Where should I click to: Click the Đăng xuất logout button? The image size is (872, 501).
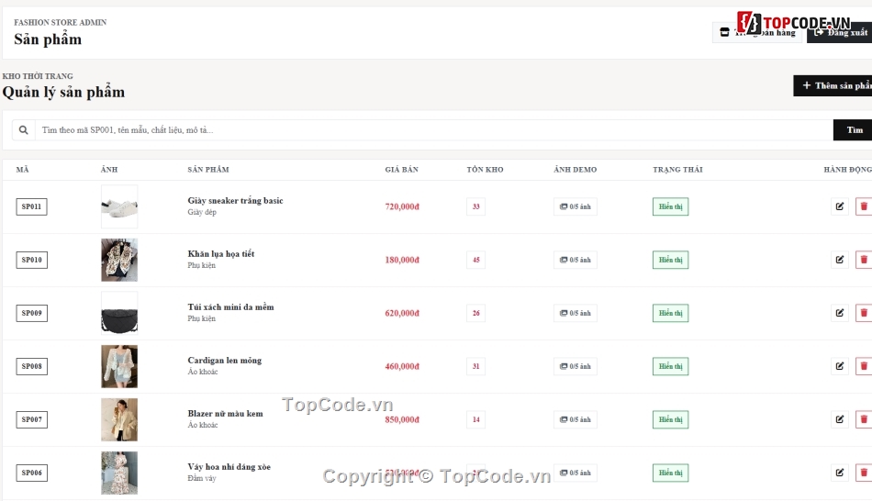click(840, 32)
